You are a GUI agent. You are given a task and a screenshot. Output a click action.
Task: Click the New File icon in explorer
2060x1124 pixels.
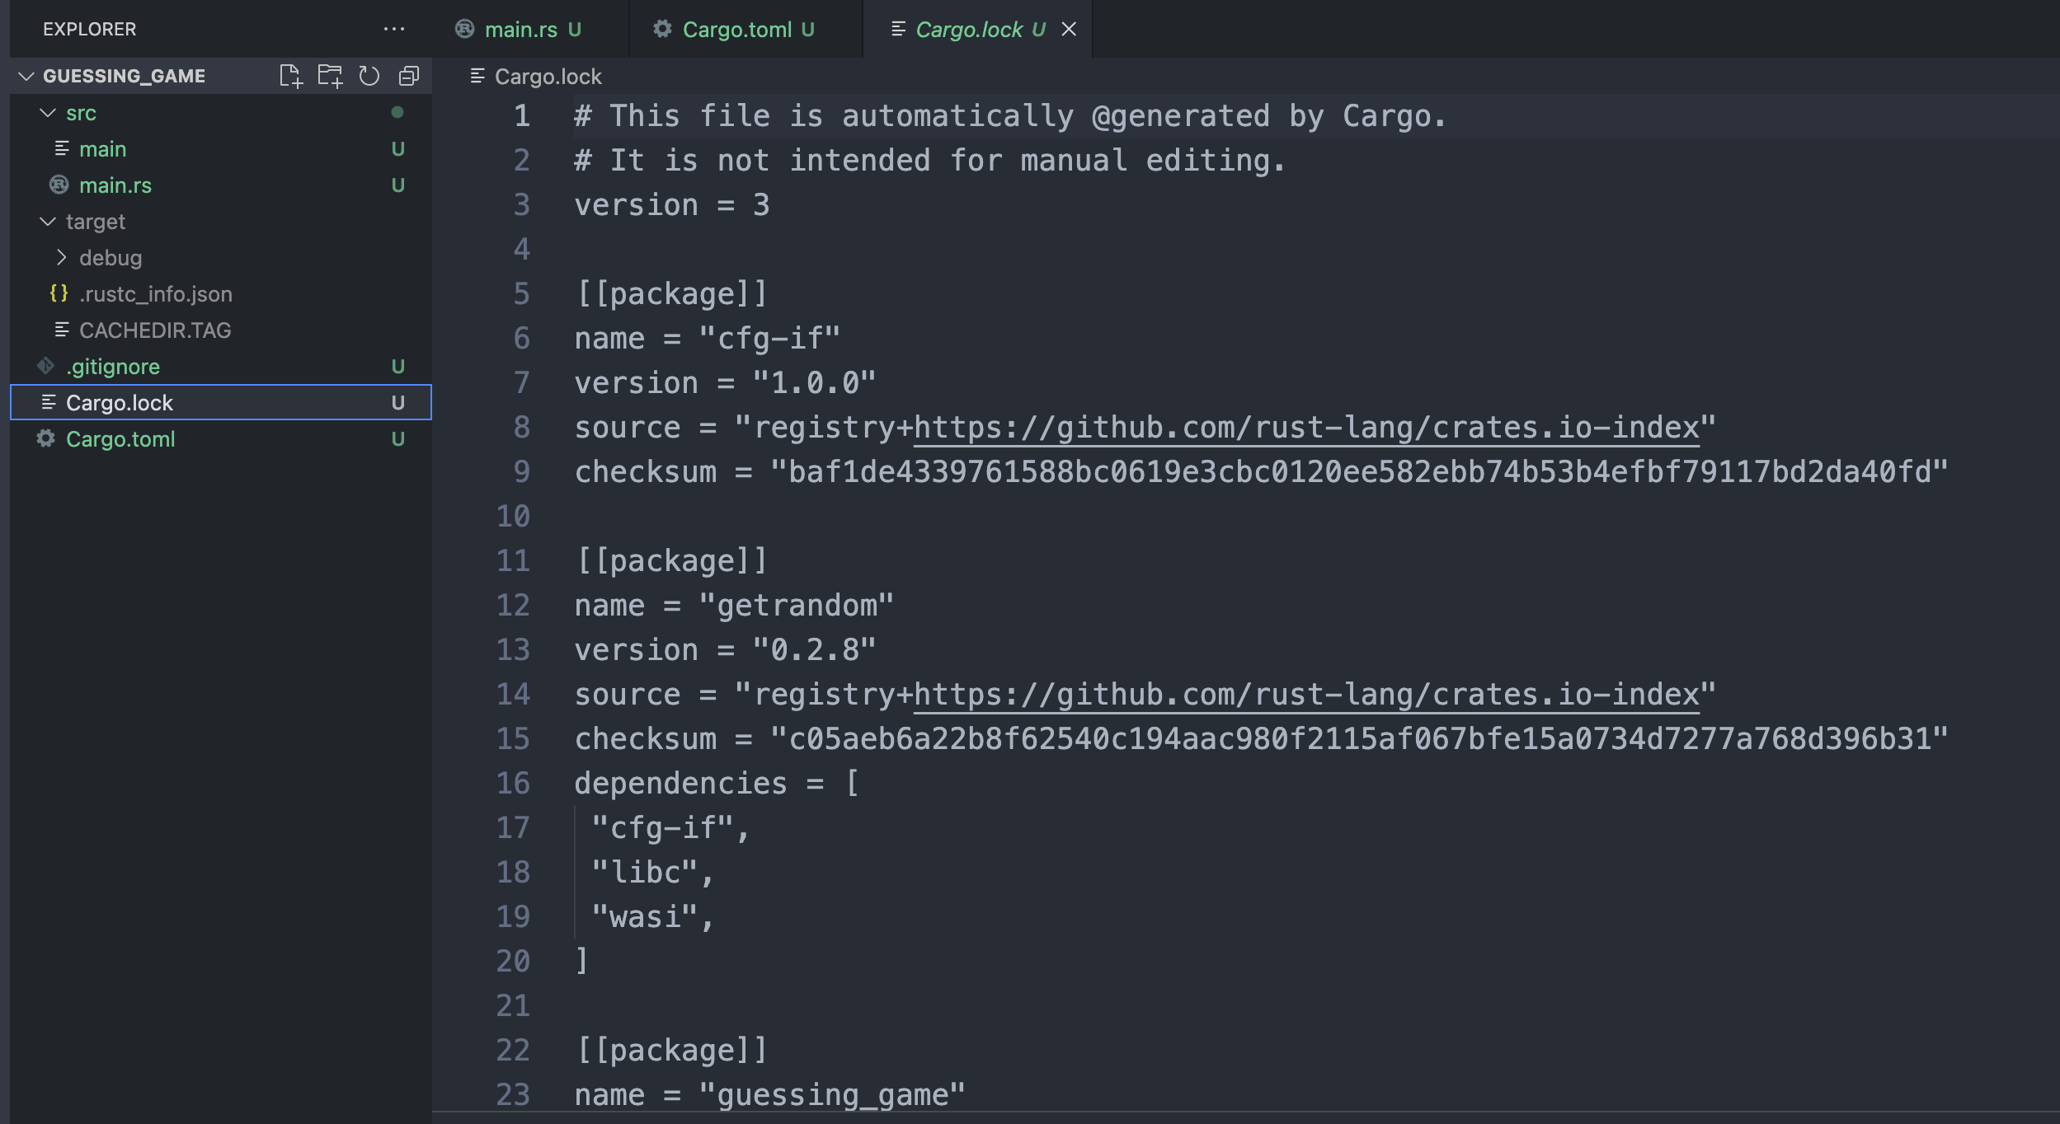point(290,76)
